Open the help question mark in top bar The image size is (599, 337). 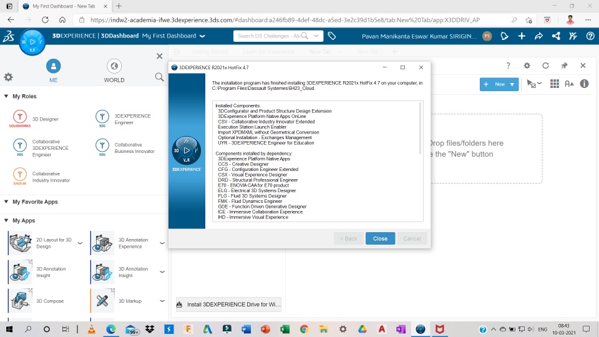pos(590,36)
